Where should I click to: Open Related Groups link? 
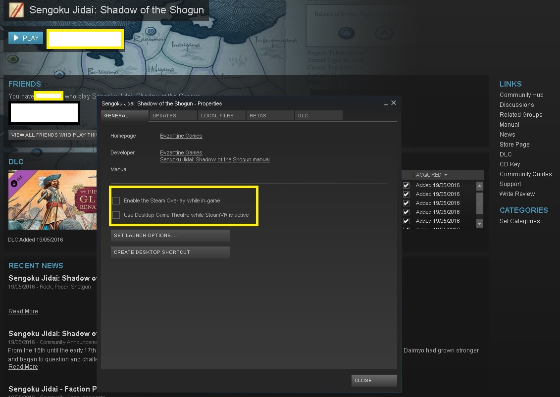[521, 115]
